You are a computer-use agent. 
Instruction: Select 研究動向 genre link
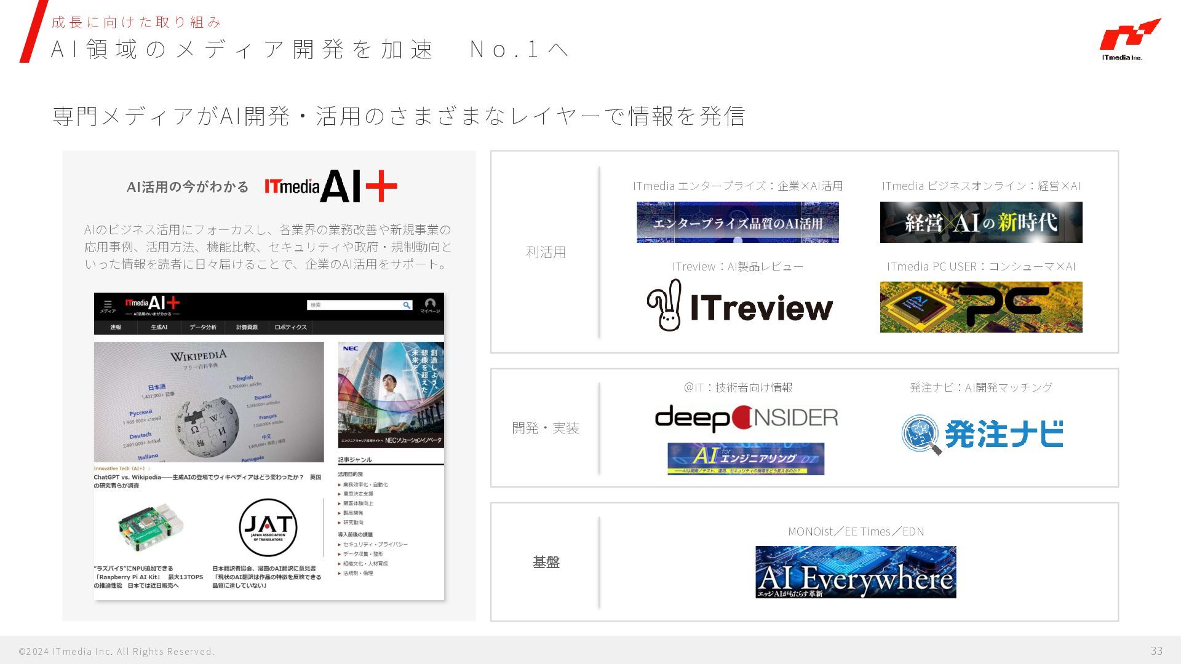(353, 523)
